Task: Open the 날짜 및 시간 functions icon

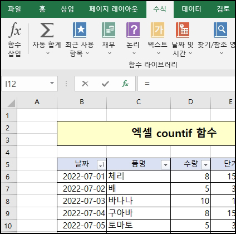Action: (x=183, y=30)
